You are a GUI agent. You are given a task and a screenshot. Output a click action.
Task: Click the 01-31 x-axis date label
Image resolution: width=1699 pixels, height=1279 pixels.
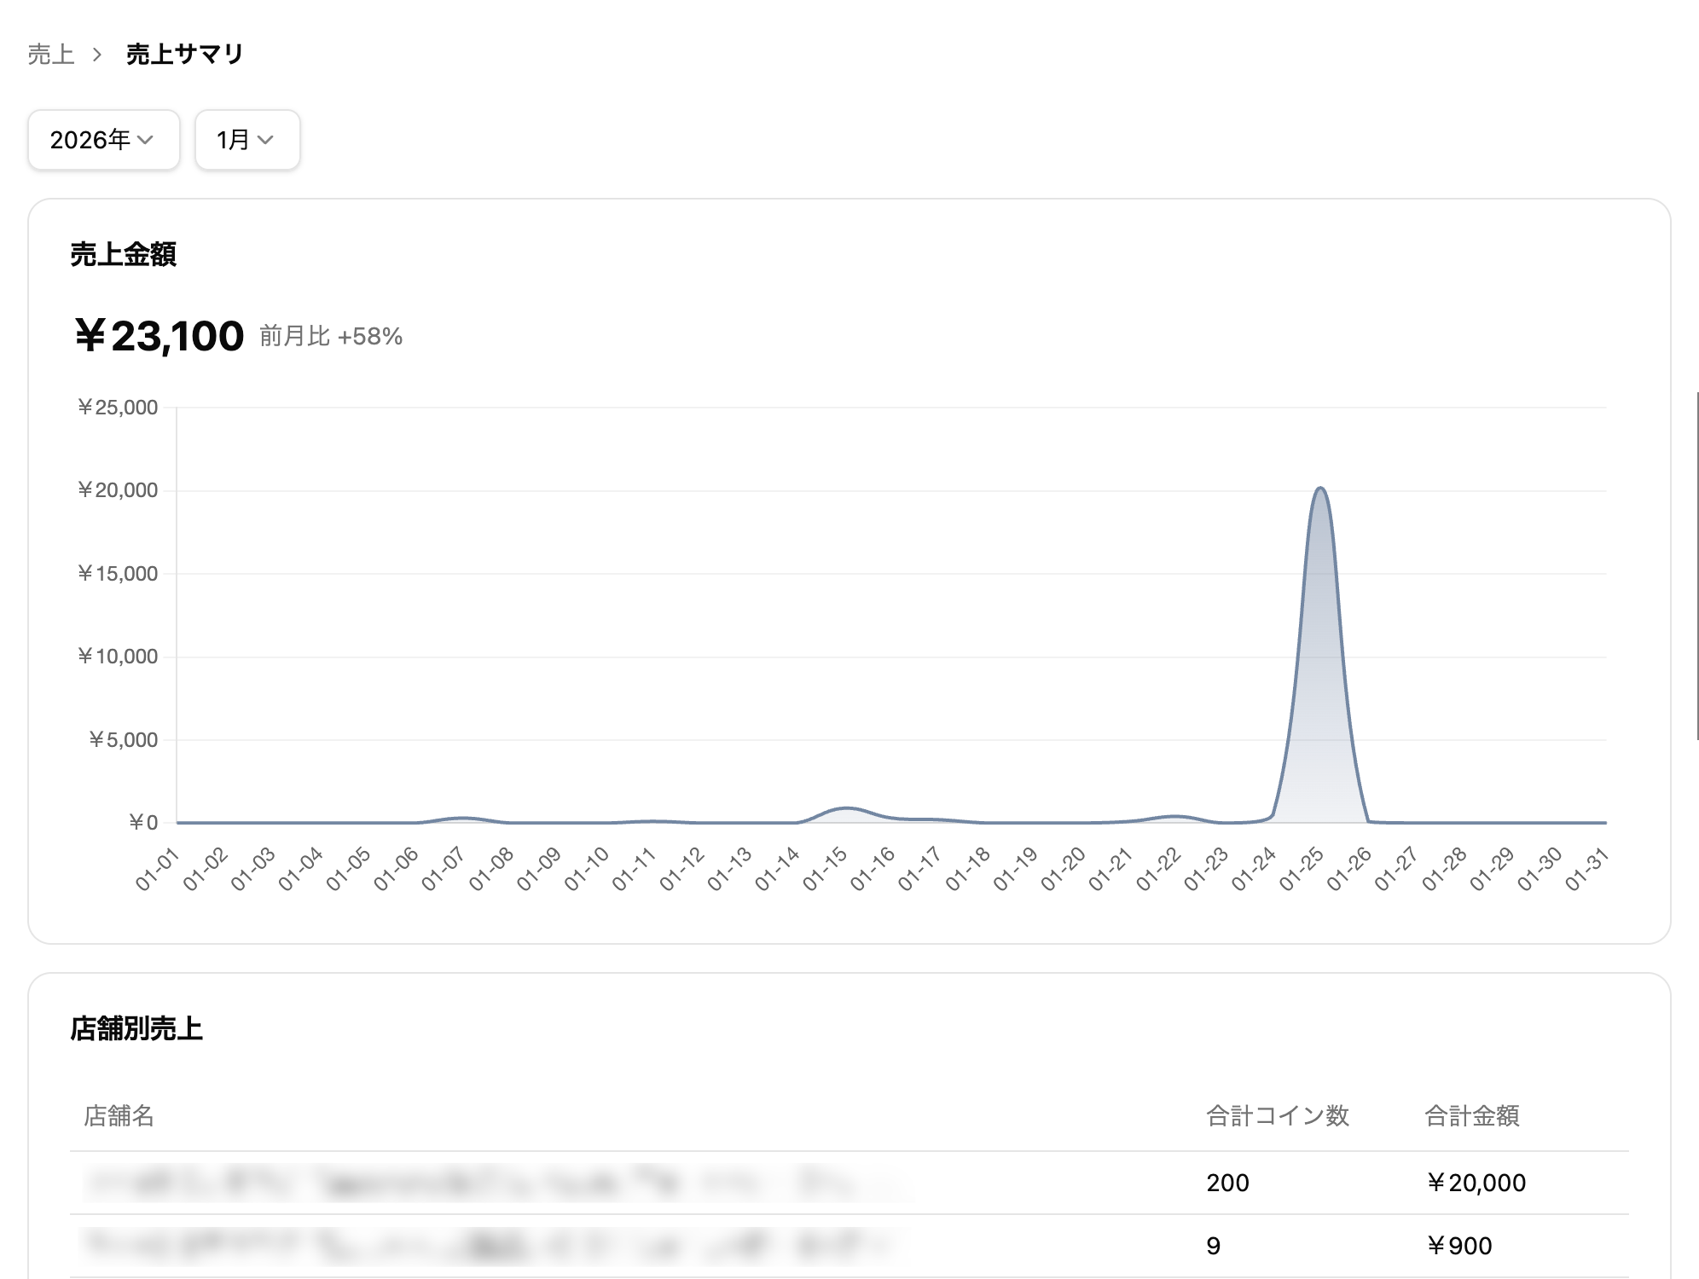pos(1587,869)
